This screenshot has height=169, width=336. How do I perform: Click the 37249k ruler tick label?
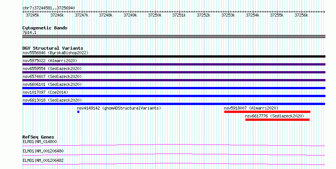pos(130,15)
